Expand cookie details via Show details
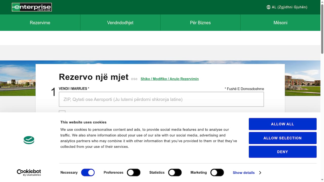This screenshot has height=182, width=324. click(x=244, y=173)
